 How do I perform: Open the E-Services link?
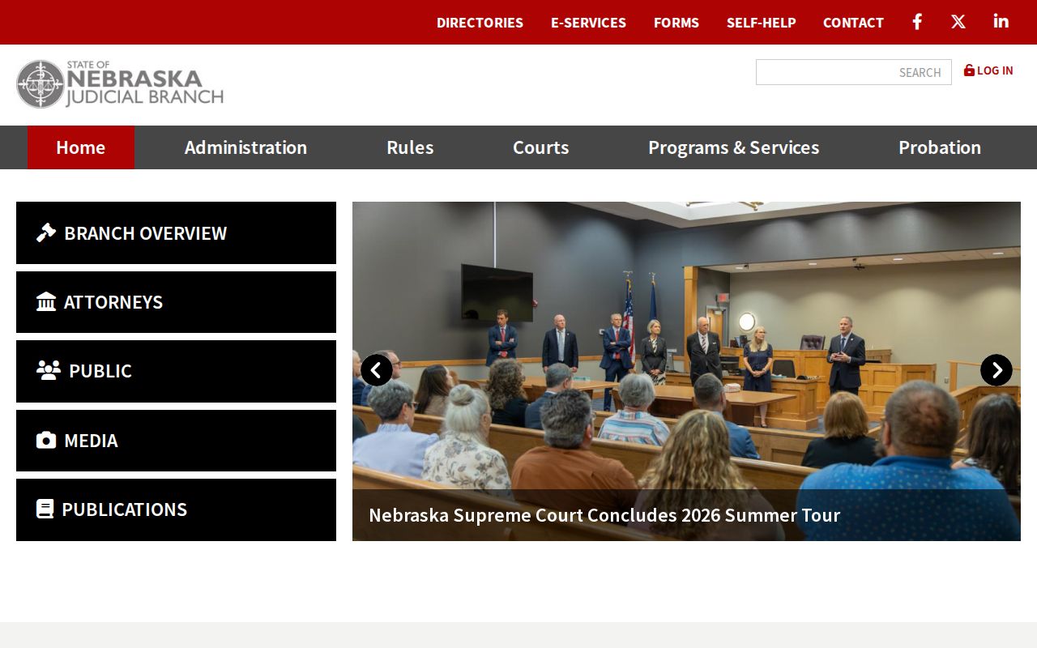pos(588,23)
